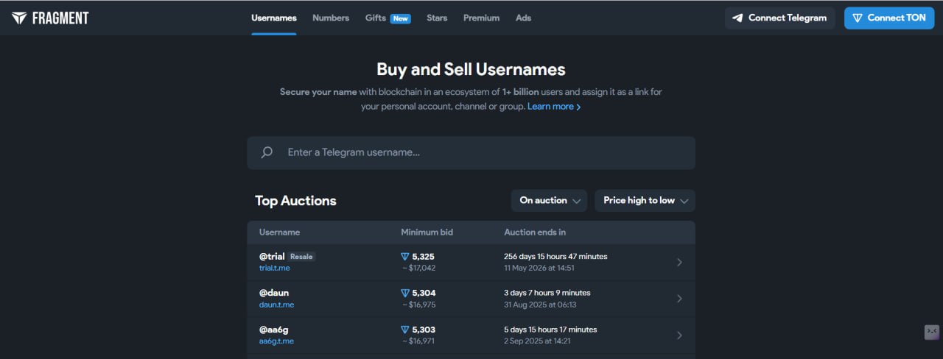Switch to the Numbers tab
This screenshot has height=359, width=943.
coord(331,18)
